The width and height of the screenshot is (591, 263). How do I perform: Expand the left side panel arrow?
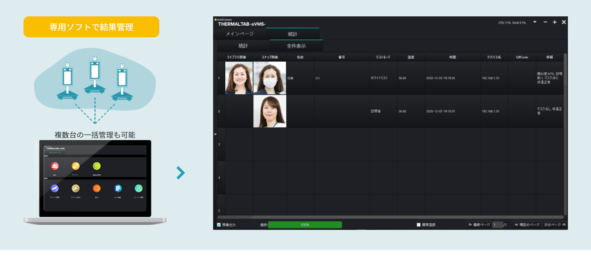coord(215,134)
